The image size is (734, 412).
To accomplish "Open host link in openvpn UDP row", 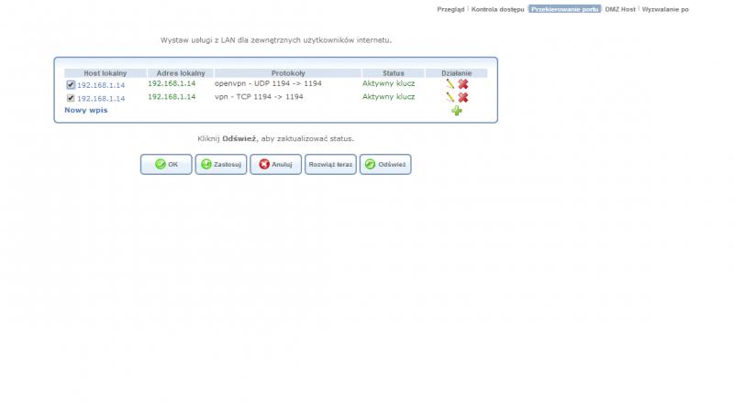I will (101, 85).
